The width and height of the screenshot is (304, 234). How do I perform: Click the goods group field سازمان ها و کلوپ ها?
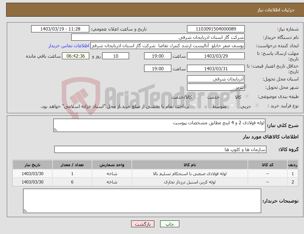coord(160,149)
